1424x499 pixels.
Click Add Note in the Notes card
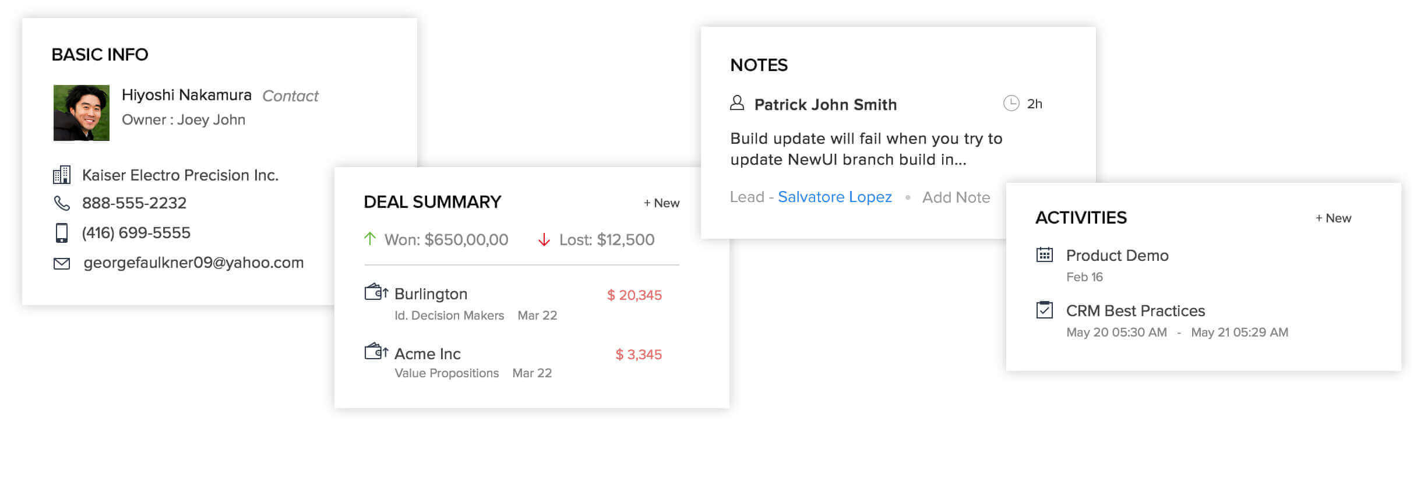tap(956, 197)
